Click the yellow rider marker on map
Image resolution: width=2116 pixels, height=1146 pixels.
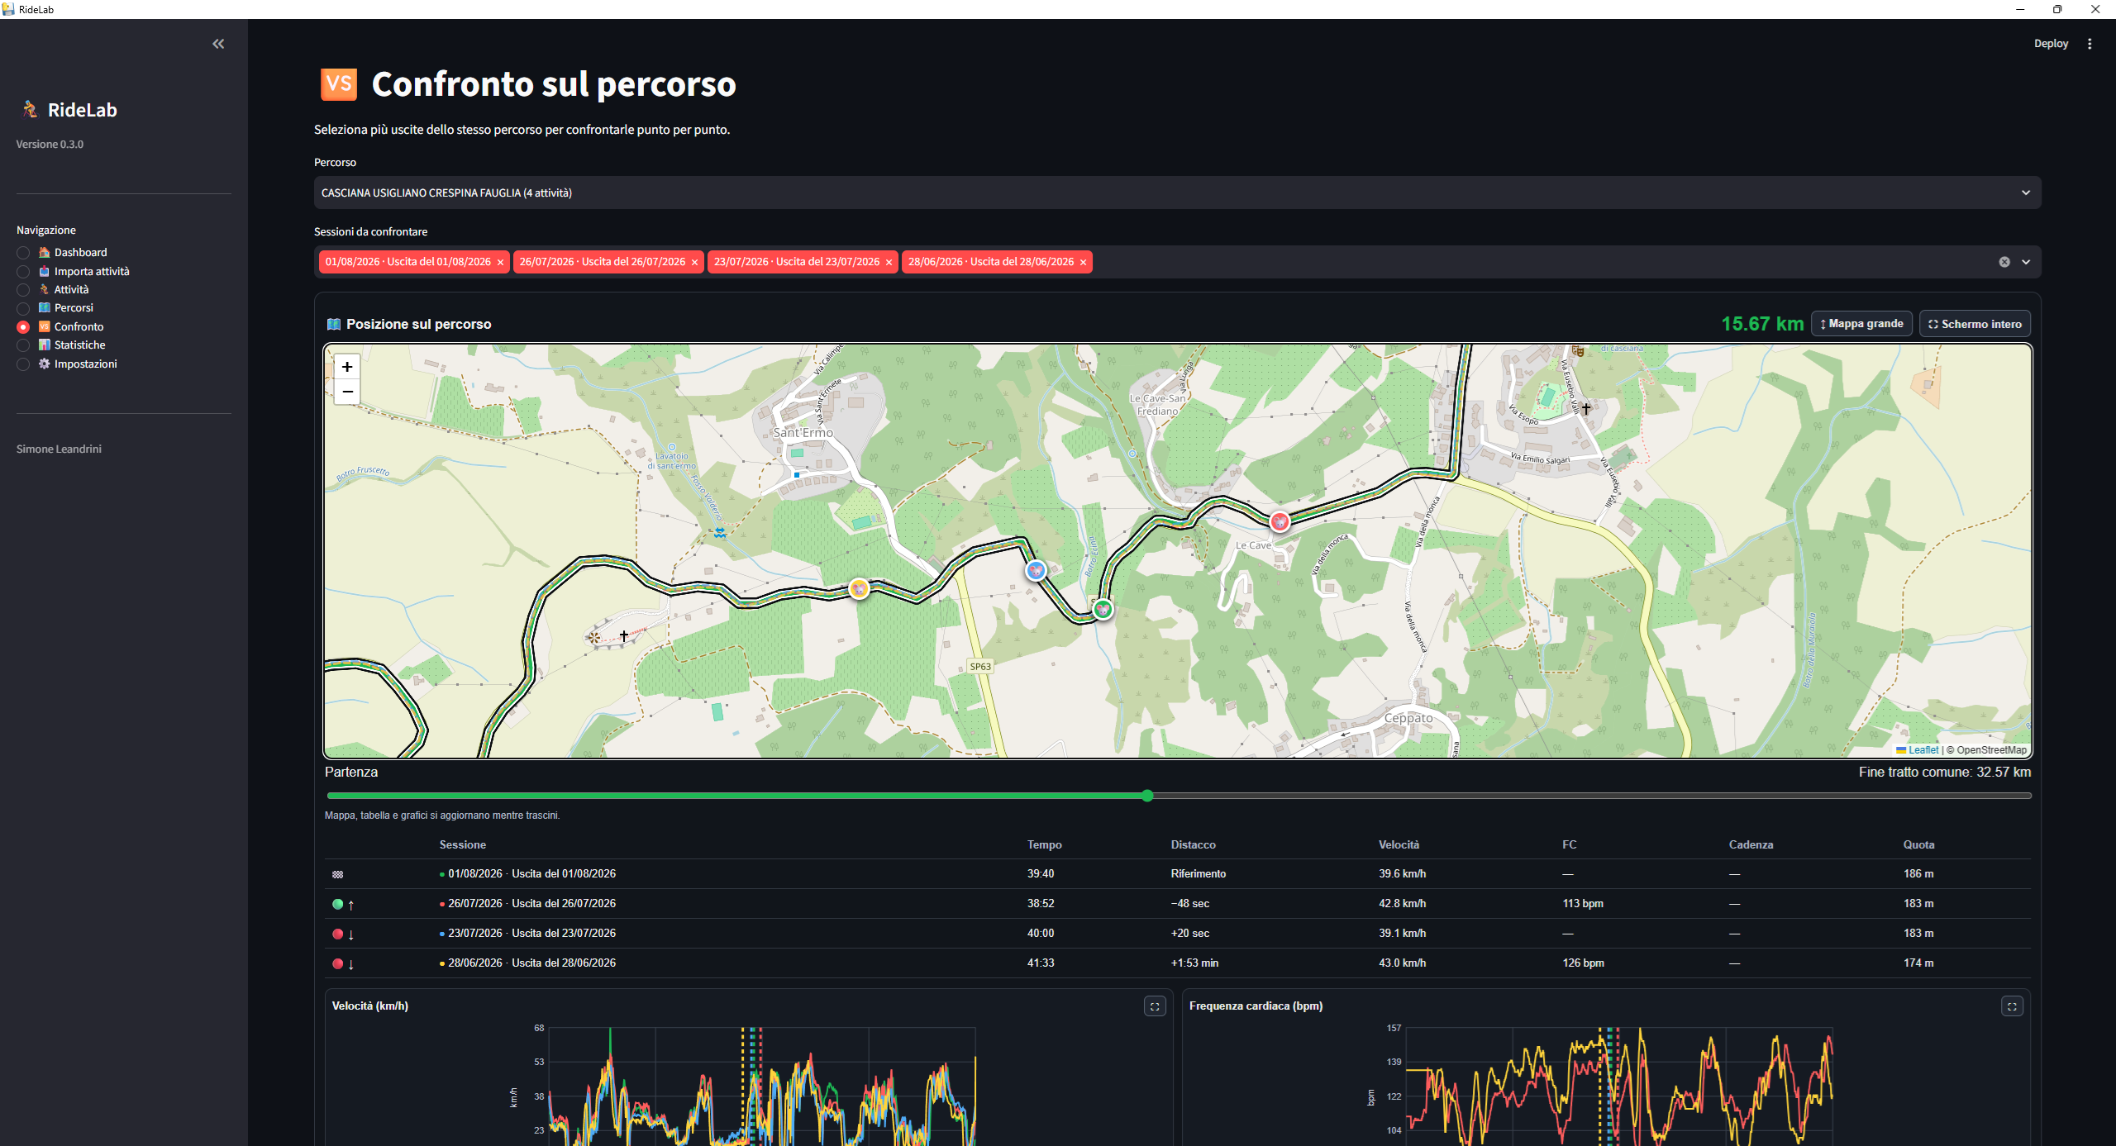coord(859,589)
